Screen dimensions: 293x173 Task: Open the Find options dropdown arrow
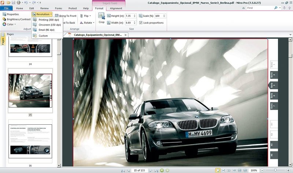[x=280, y=8]
